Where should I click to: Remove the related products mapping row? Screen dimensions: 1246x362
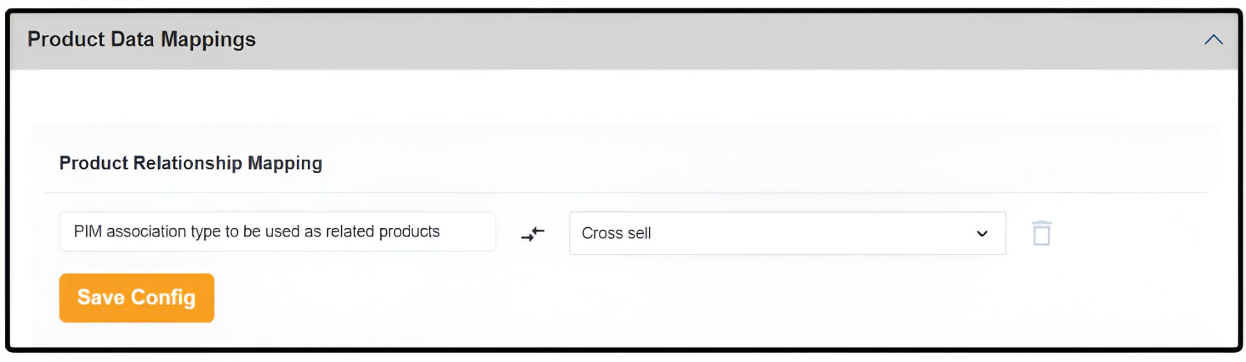click(x=1042, y=233)
